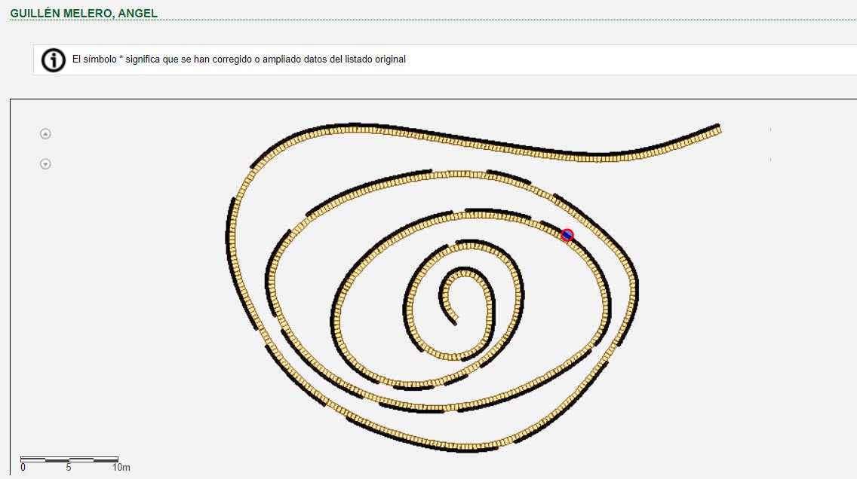857x479 pixels.
Task: Click the asterisk symbol in the notice
Action: click(121, 59)
